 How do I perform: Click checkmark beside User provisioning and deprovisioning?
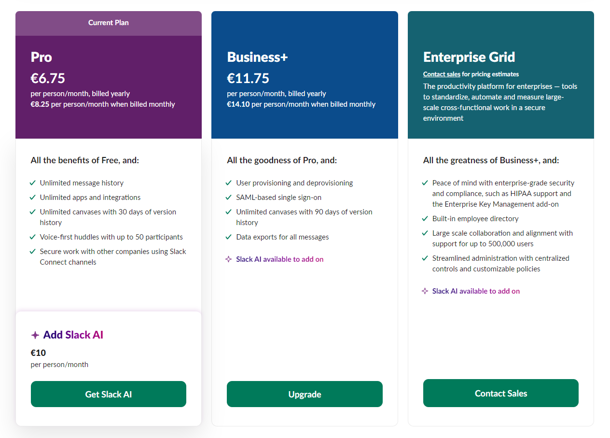click(229, 183)
